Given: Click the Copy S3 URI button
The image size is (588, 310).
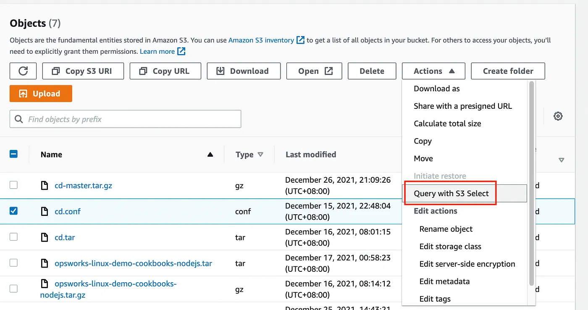Looking at the screenshot, I should click(83, 71).
